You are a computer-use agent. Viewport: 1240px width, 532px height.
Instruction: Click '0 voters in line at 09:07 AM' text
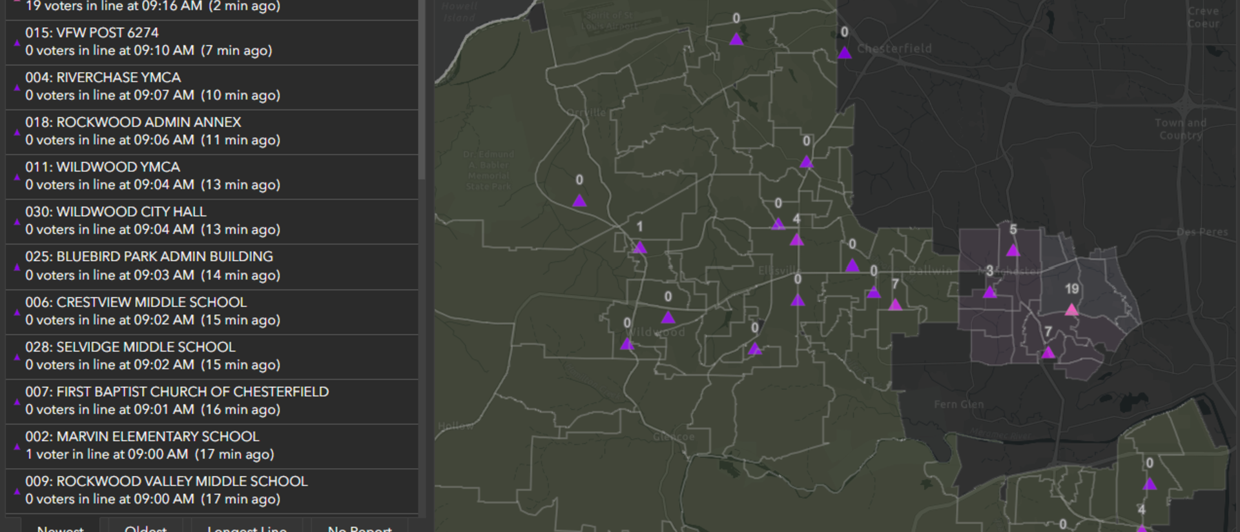(x=110, y=95)
